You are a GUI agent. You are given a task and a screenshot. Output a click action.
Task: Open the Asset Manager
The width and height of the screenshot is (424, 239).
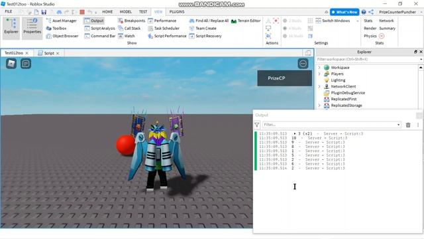tap(62, 21)
